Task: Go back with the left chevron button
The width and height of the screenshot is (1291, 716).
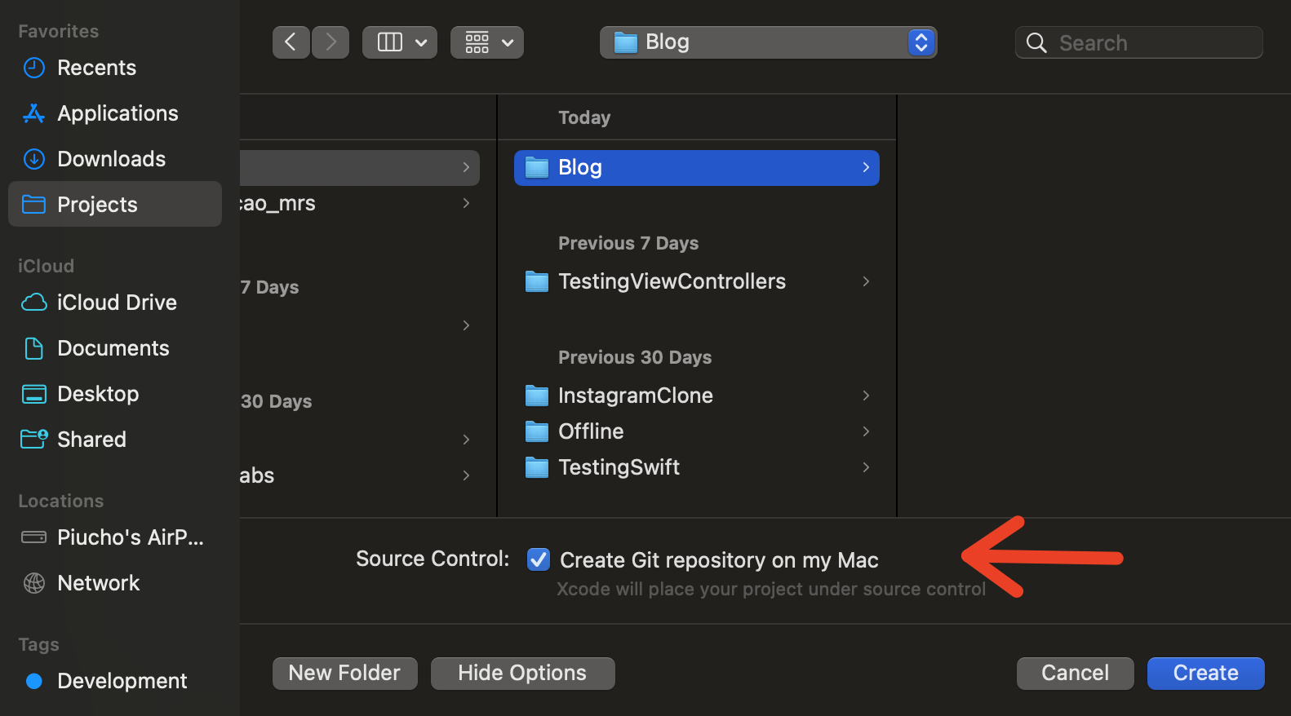Action: coord(291,42)
